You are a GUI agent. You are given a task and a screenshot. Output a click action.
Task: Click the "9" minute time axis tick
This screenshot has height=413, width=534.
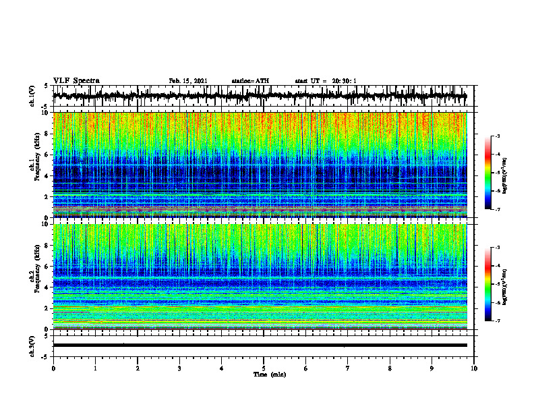click(x=432, y=368)
